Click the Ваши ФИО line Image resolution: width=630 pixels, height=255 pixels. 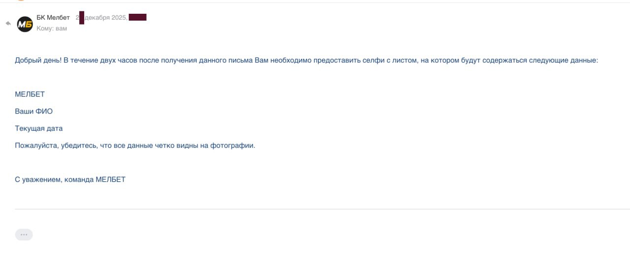[x=34, y=112]
